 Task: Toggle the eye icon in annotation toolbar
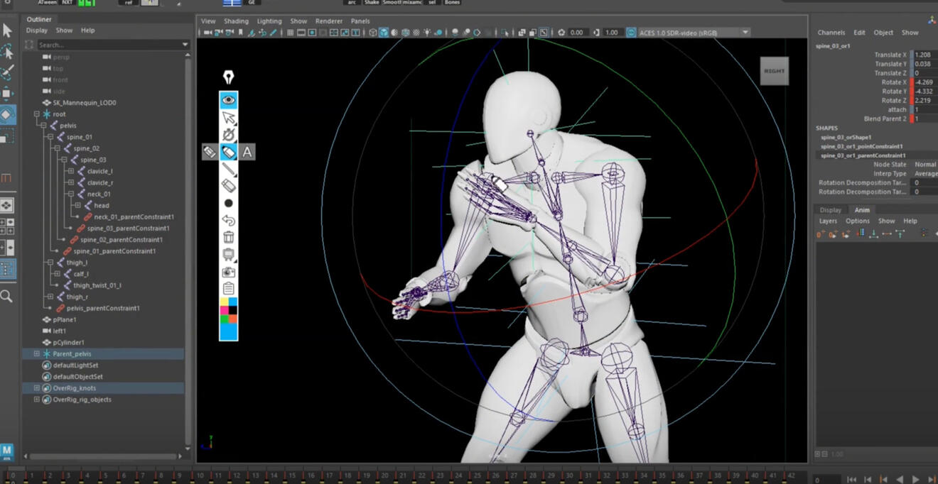[x=228, y=100]
